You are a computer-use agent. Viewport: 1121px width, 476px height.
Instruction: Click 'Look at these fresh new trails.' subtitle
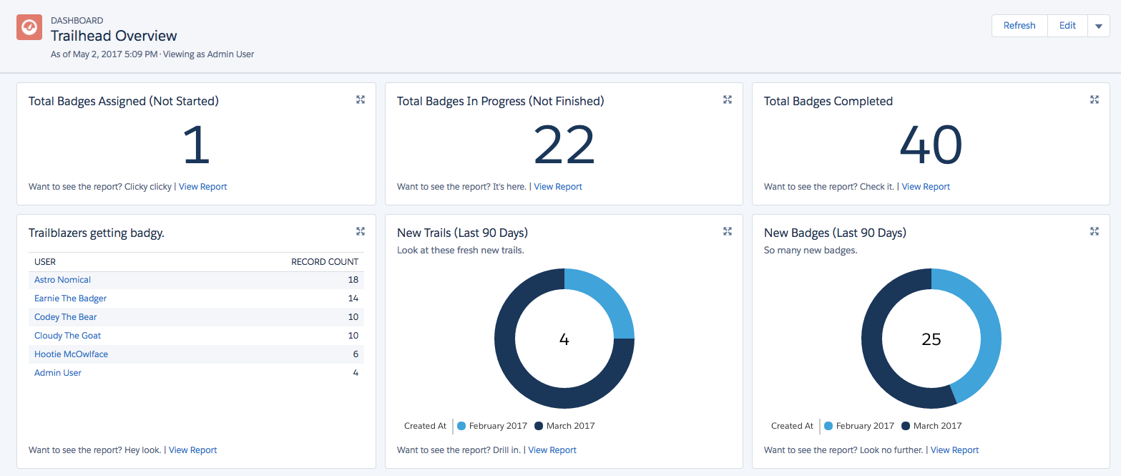(461, 250)
